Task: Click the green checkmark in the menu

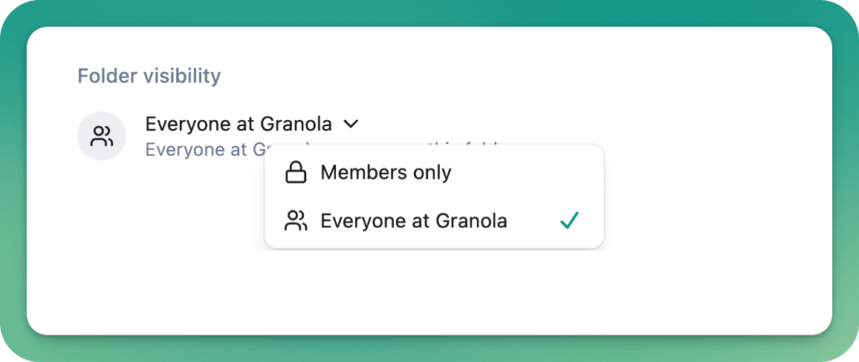Action: point(570,220)
